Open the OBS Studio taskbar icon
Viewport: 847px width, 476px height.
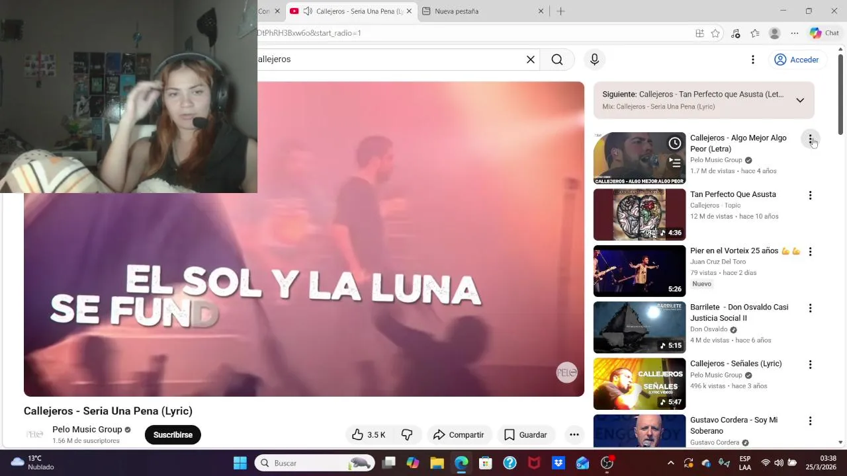click(607, 463)
